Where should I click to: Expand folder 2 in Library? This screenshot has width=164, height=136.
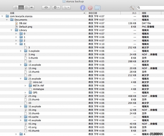pyautogui.click(x=16, y=41)
